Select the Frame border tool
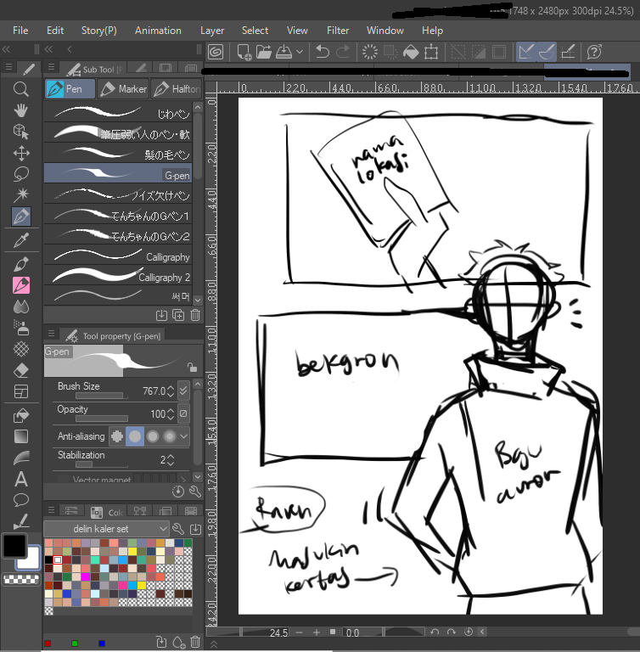This screenshot has height=652, width=640. click(x=20, y=391)
